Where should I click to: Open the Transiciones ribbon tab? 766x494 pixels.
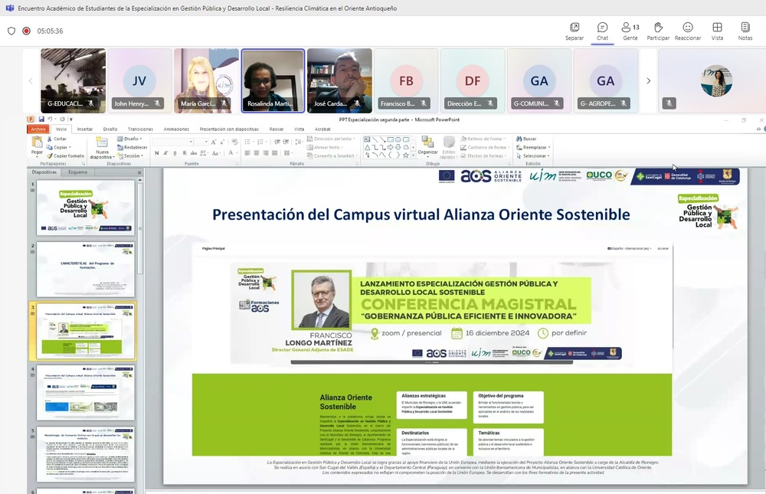tap(140, 129)
